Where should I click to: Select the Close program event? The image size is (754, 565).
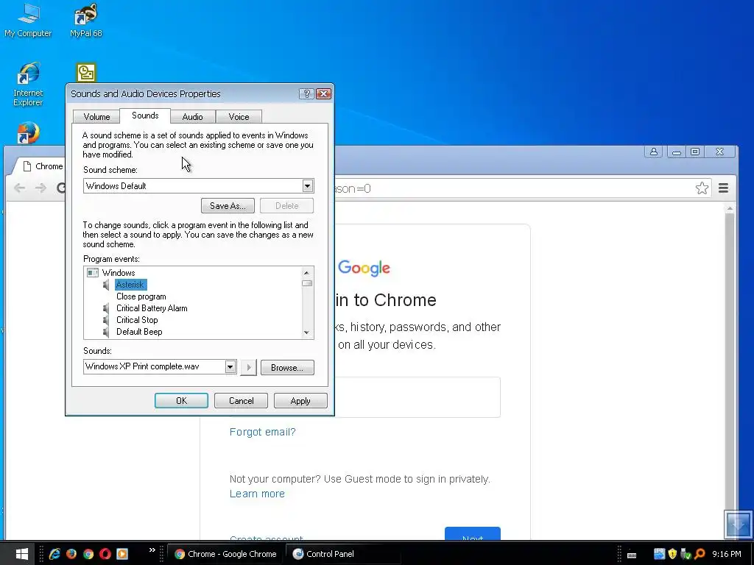pyautogui.click(x=141, y=296)
